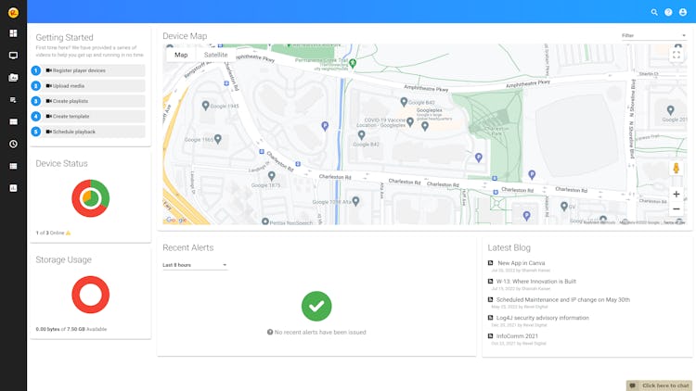Switch map to Map view

click(181, 55)
